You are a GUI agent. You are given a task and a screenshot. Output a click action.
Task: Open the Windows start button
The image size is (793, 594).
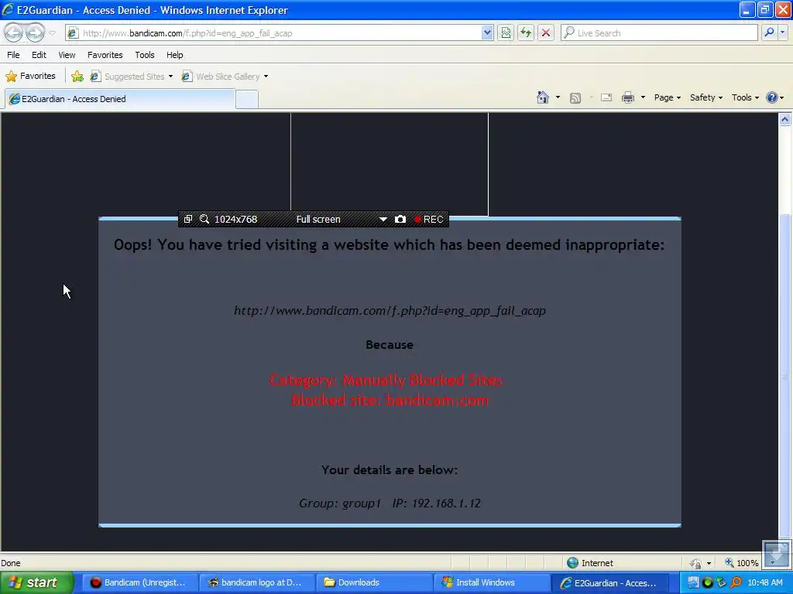pyautogui.click(x=36, y=582)
